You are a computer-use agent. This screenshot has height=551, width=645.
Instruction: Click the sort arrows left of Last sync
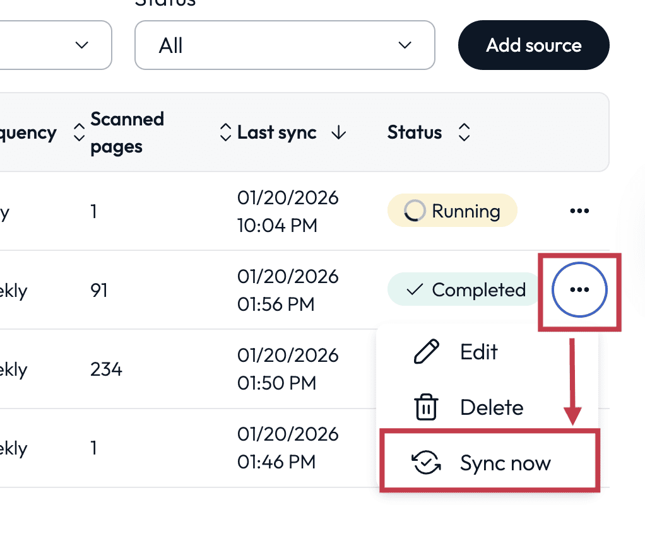(x=225, y=132)
